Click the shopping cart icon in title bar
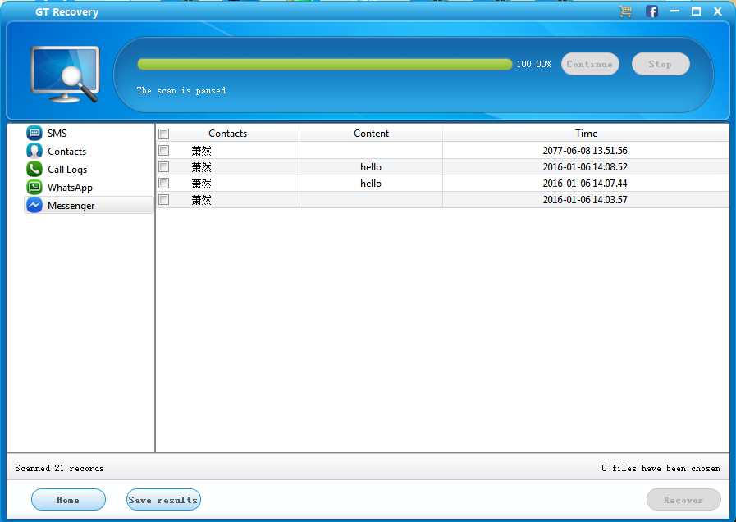Image resolution: width=736 pixels, height=522 pixels. (x=624, y=11)
